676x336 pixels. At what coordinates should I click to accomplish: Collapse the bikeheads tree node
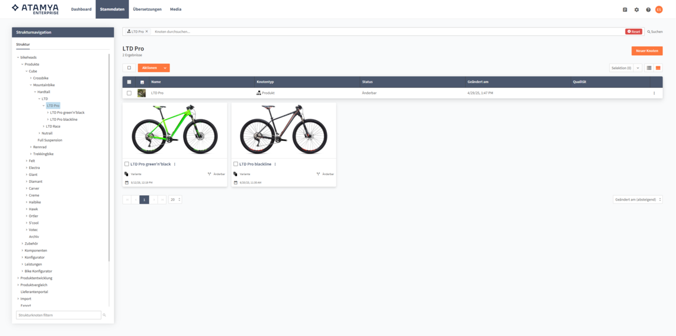click(18, 57)
